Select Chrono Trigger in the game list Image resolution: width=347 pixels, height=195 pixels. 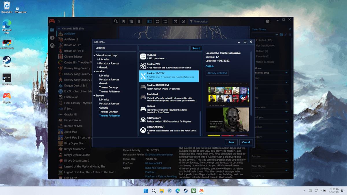point(73,57)
